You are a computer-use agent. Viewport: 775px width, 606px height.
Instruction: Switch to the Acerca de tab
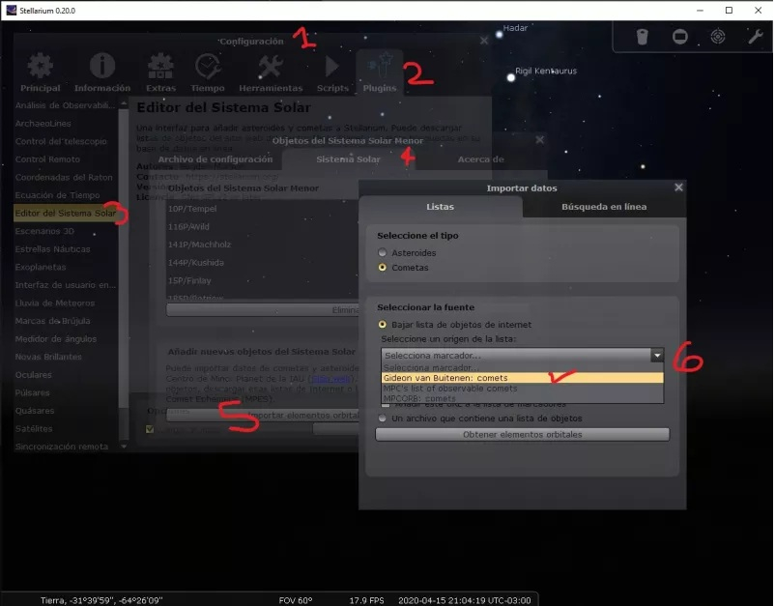pos(480,159)
